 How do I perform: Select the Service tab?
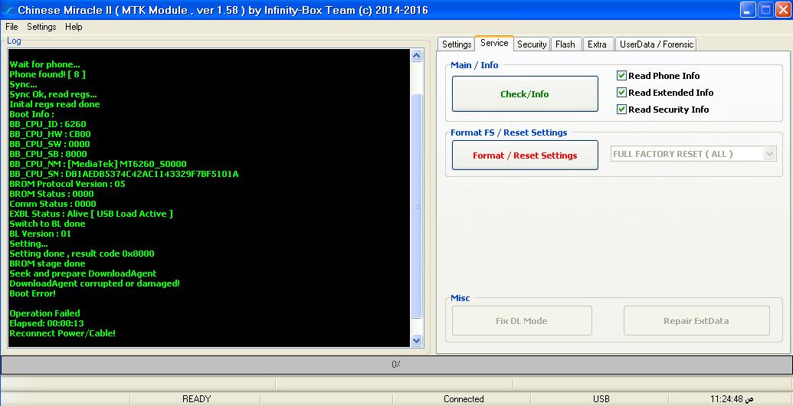[494, 44]
